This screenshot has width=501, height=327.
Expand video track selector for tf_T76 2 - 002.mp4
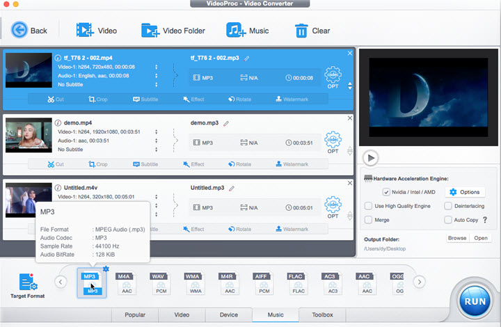[157, 67]
